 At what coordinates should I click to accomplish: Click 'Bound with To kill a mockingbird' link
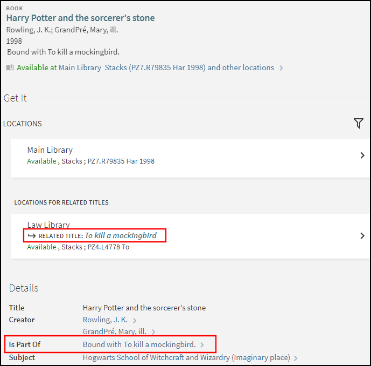click(139, 344)
